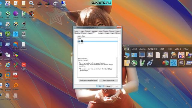Screen dimensions: 192x108
Task: Launch the Control Panel icon in CLaunch
Action: (x=134, y=55)
